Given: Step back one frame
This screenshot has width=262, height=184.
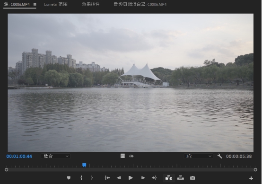Looking at the screenshot, I should pyautogui.click(x=119, y=178).
